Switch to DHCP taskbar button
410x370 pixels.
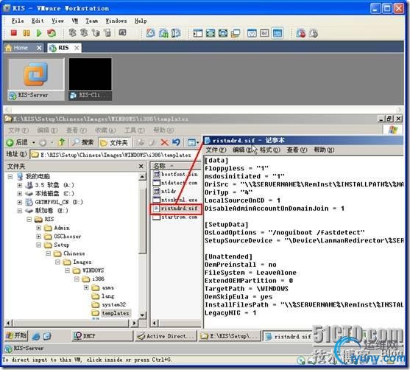(x=102, y=335)
